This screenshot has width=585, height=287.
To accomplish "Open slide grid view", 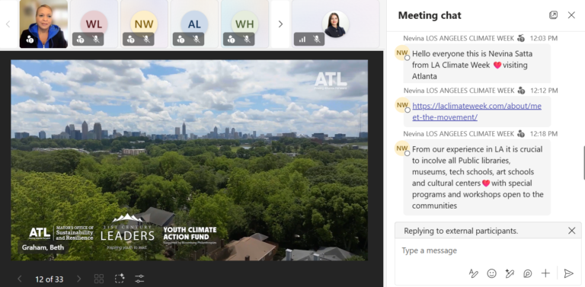I will pos(99,279).
